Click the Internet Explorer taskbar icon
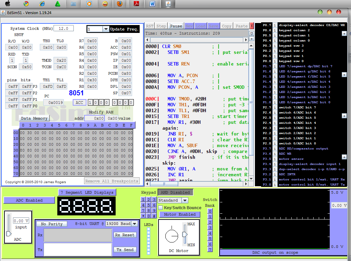Image resolution: width=351 pixels, height=261 pixels. click(42, 4)
